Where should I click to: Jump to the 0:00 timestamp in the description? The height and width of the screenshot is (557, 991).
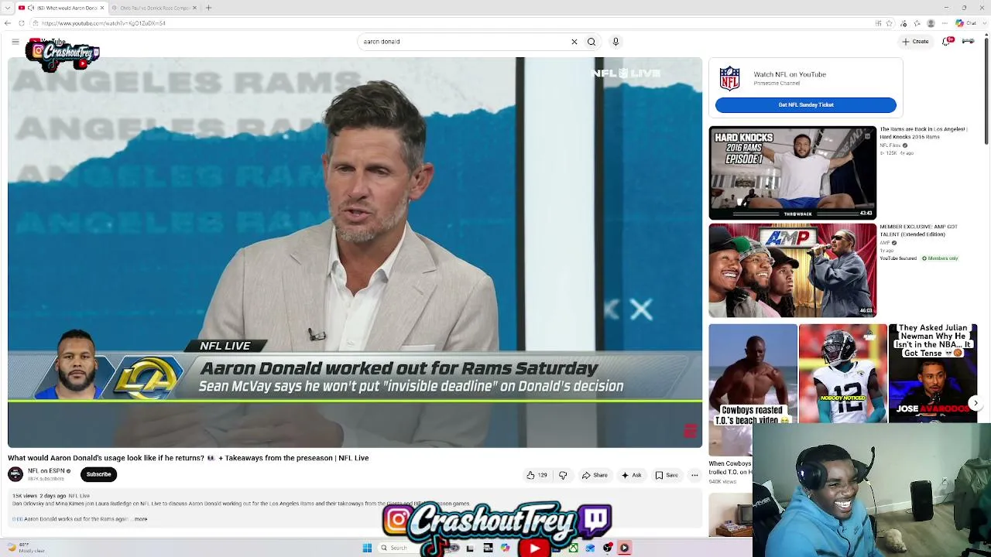[x=17, y=519]
